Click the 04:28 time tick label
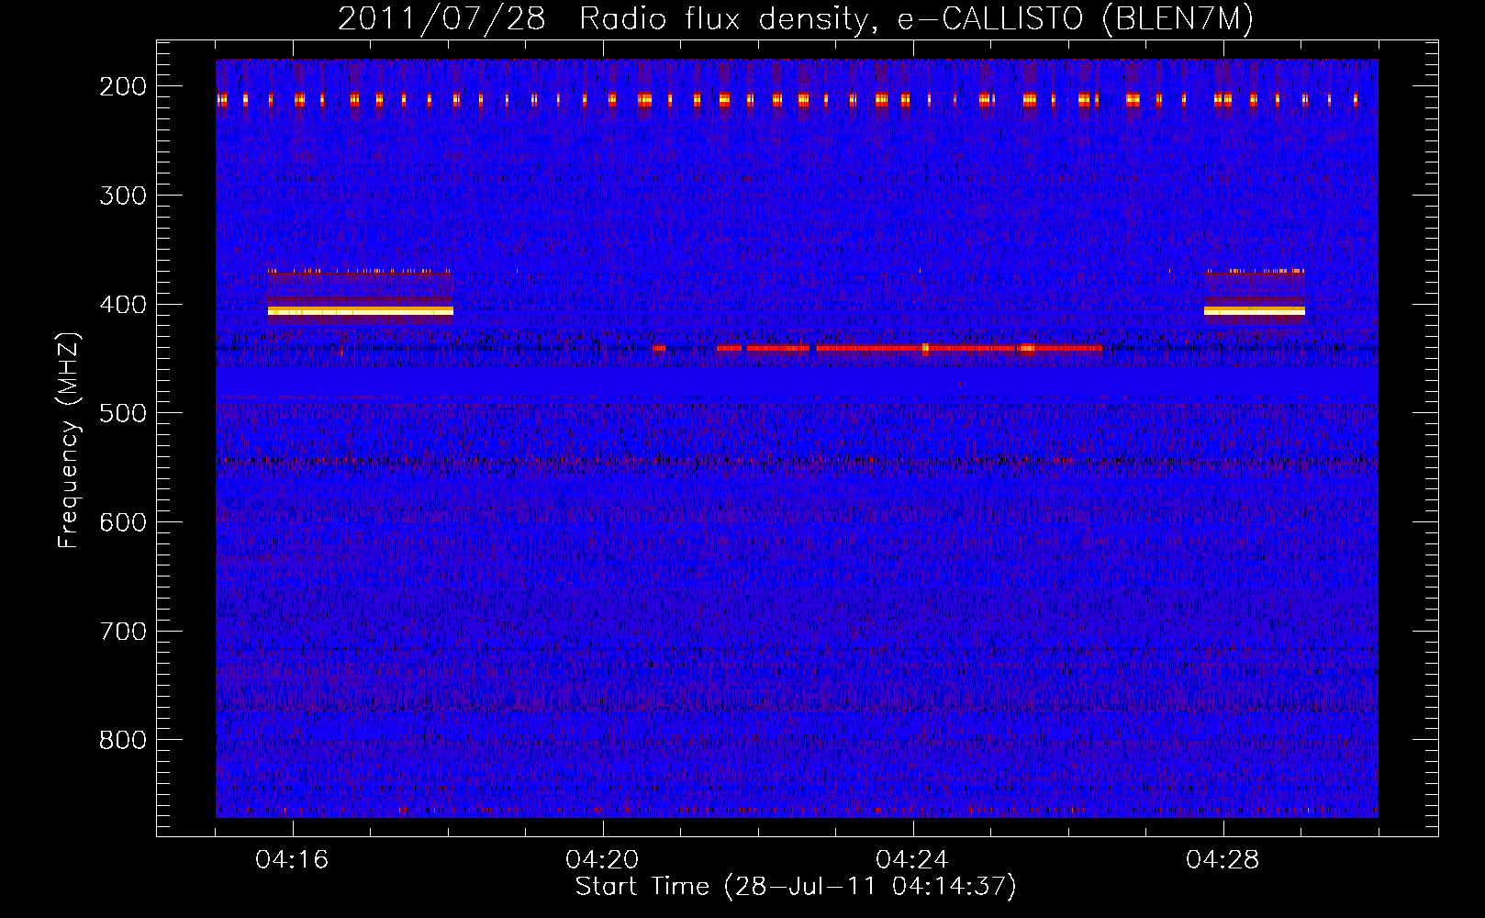Viewport: 1485px width, 918px height. (1223, 859)
